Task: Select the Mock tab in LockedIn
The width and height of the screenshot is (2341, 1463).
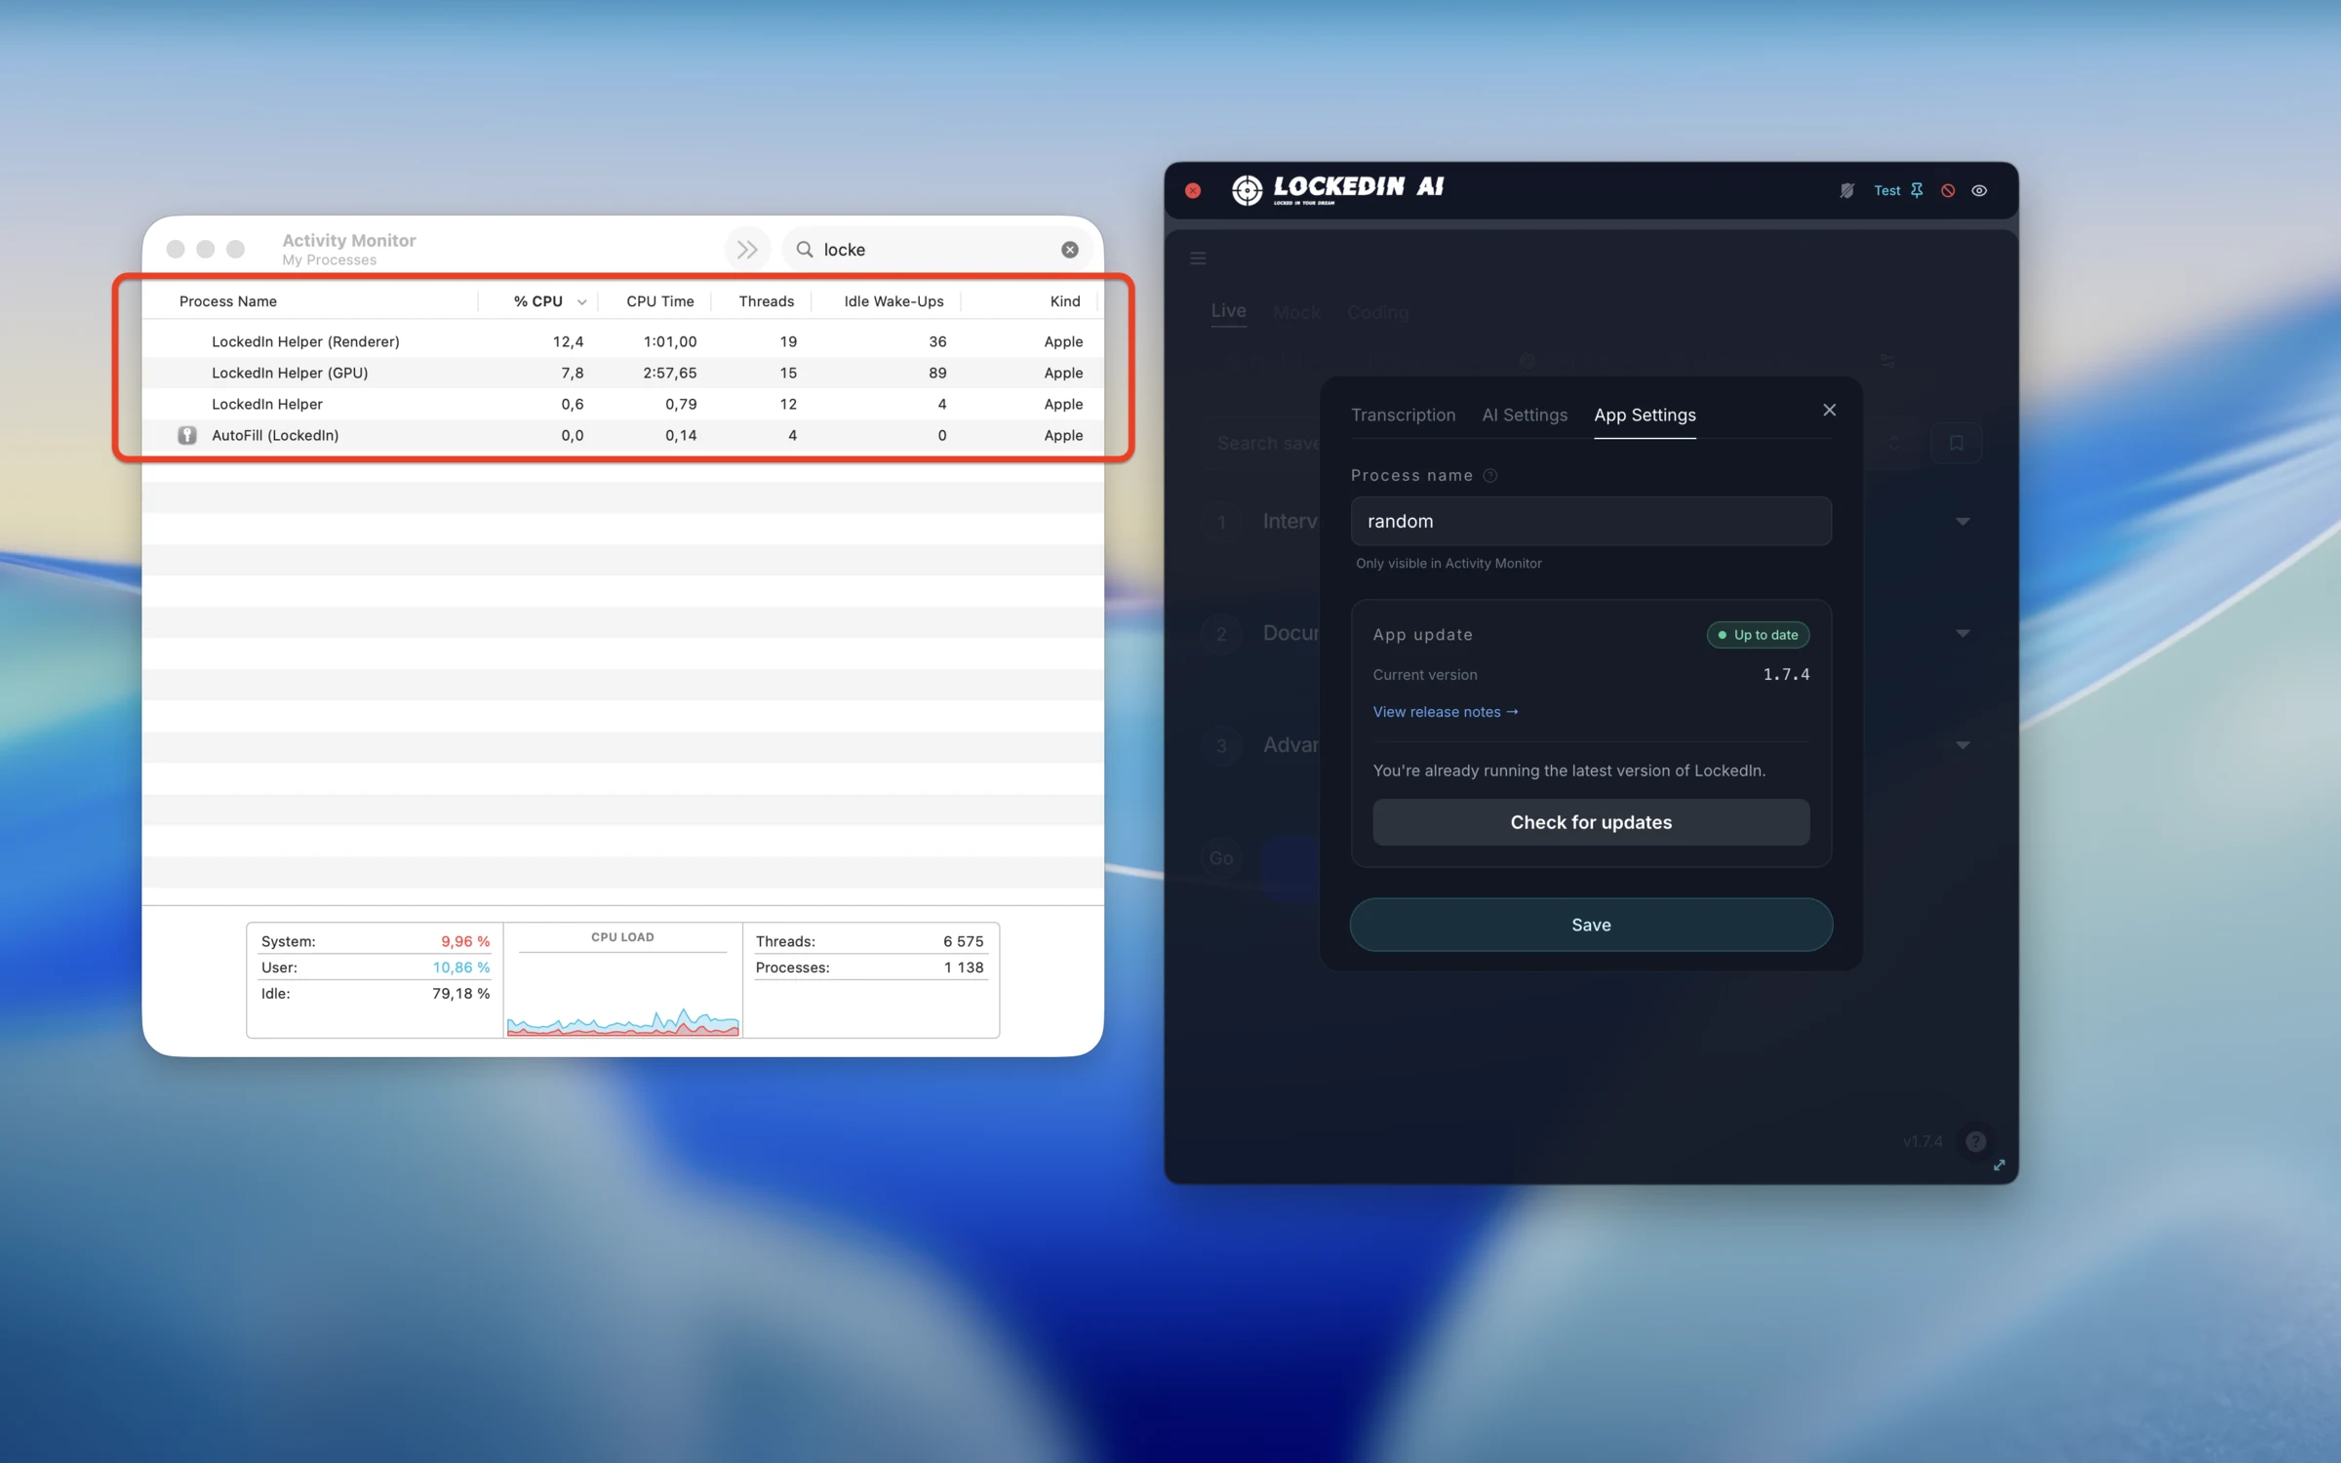Action: (1296, 313)
